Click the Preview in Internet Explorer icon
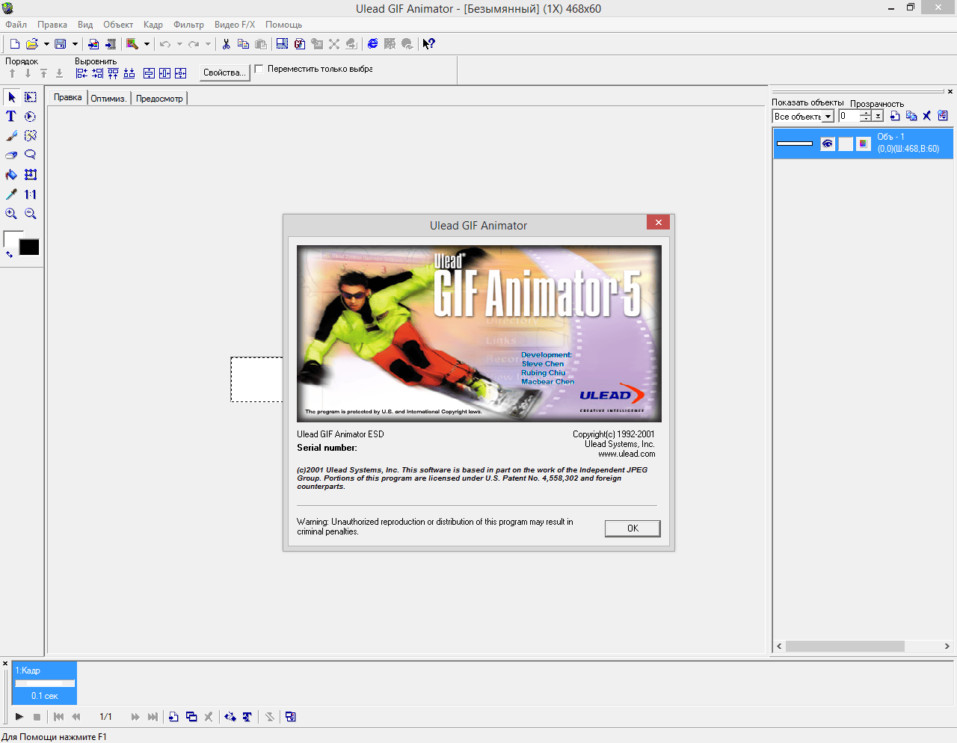 click(x=372, y=44)
